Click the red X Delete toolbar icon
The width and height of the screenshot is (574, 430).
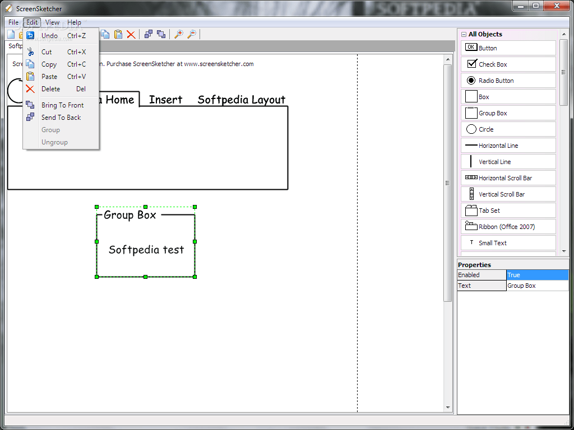click(131, 34)
